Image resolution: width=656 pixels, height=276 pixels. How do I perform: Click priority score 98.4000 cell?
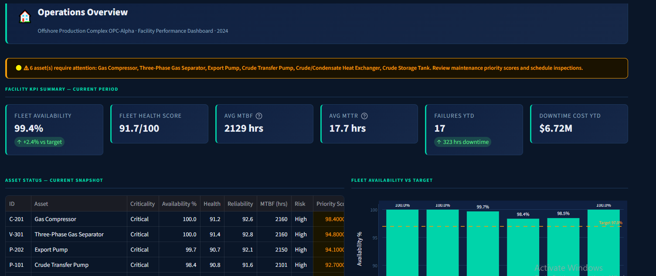329,219
